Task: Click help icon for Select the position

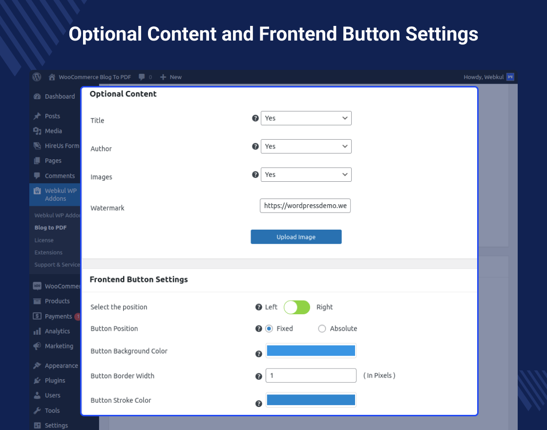Action: [x=259, y=307]
